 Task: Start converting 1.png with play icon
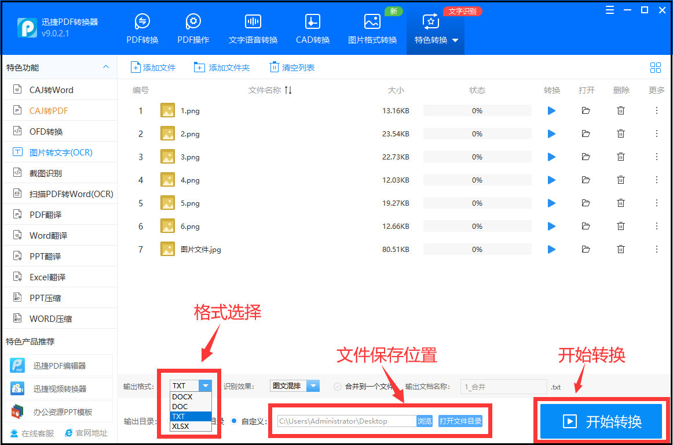(551, 111)
